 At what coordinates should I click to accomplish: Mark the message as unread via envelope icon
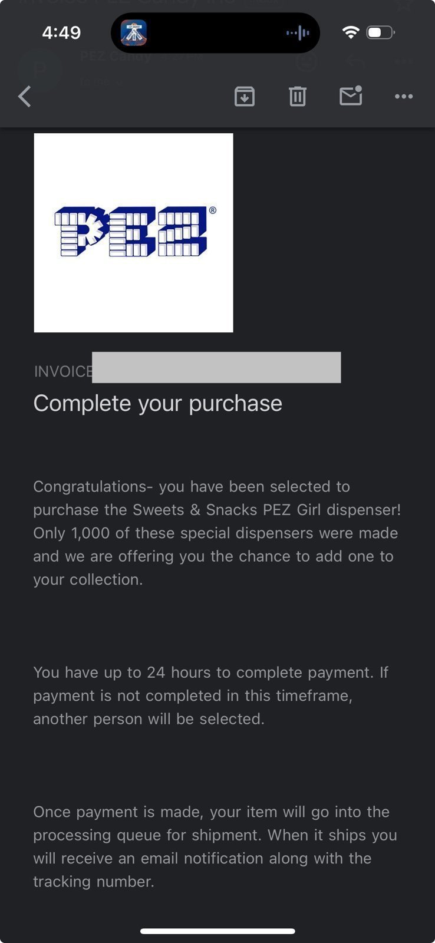[x=351, y=95]
